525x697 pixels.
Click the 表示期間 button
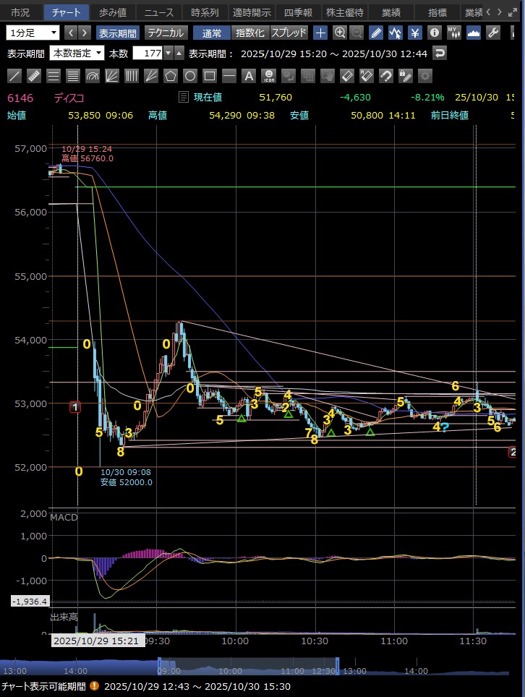click(118, 33)
